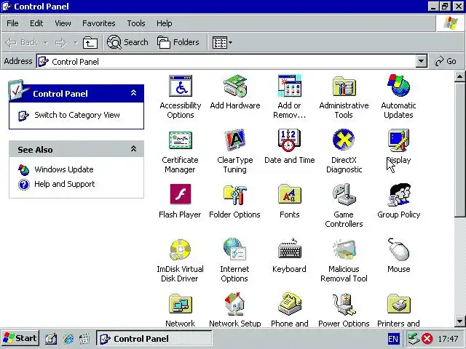The image size is (466, 349).
Task: Open the Help and Support link
Action: [x=65, y=184]
